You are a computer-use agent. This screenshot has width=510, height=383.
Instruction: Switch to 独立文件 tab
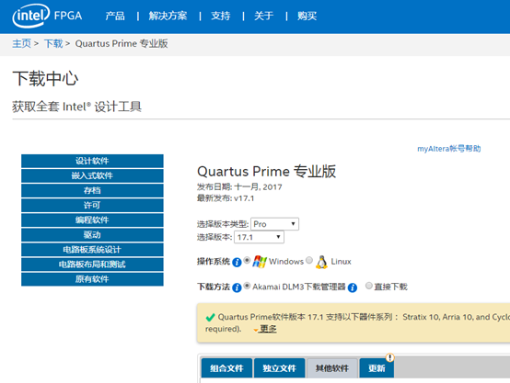(x=279, y=368)
